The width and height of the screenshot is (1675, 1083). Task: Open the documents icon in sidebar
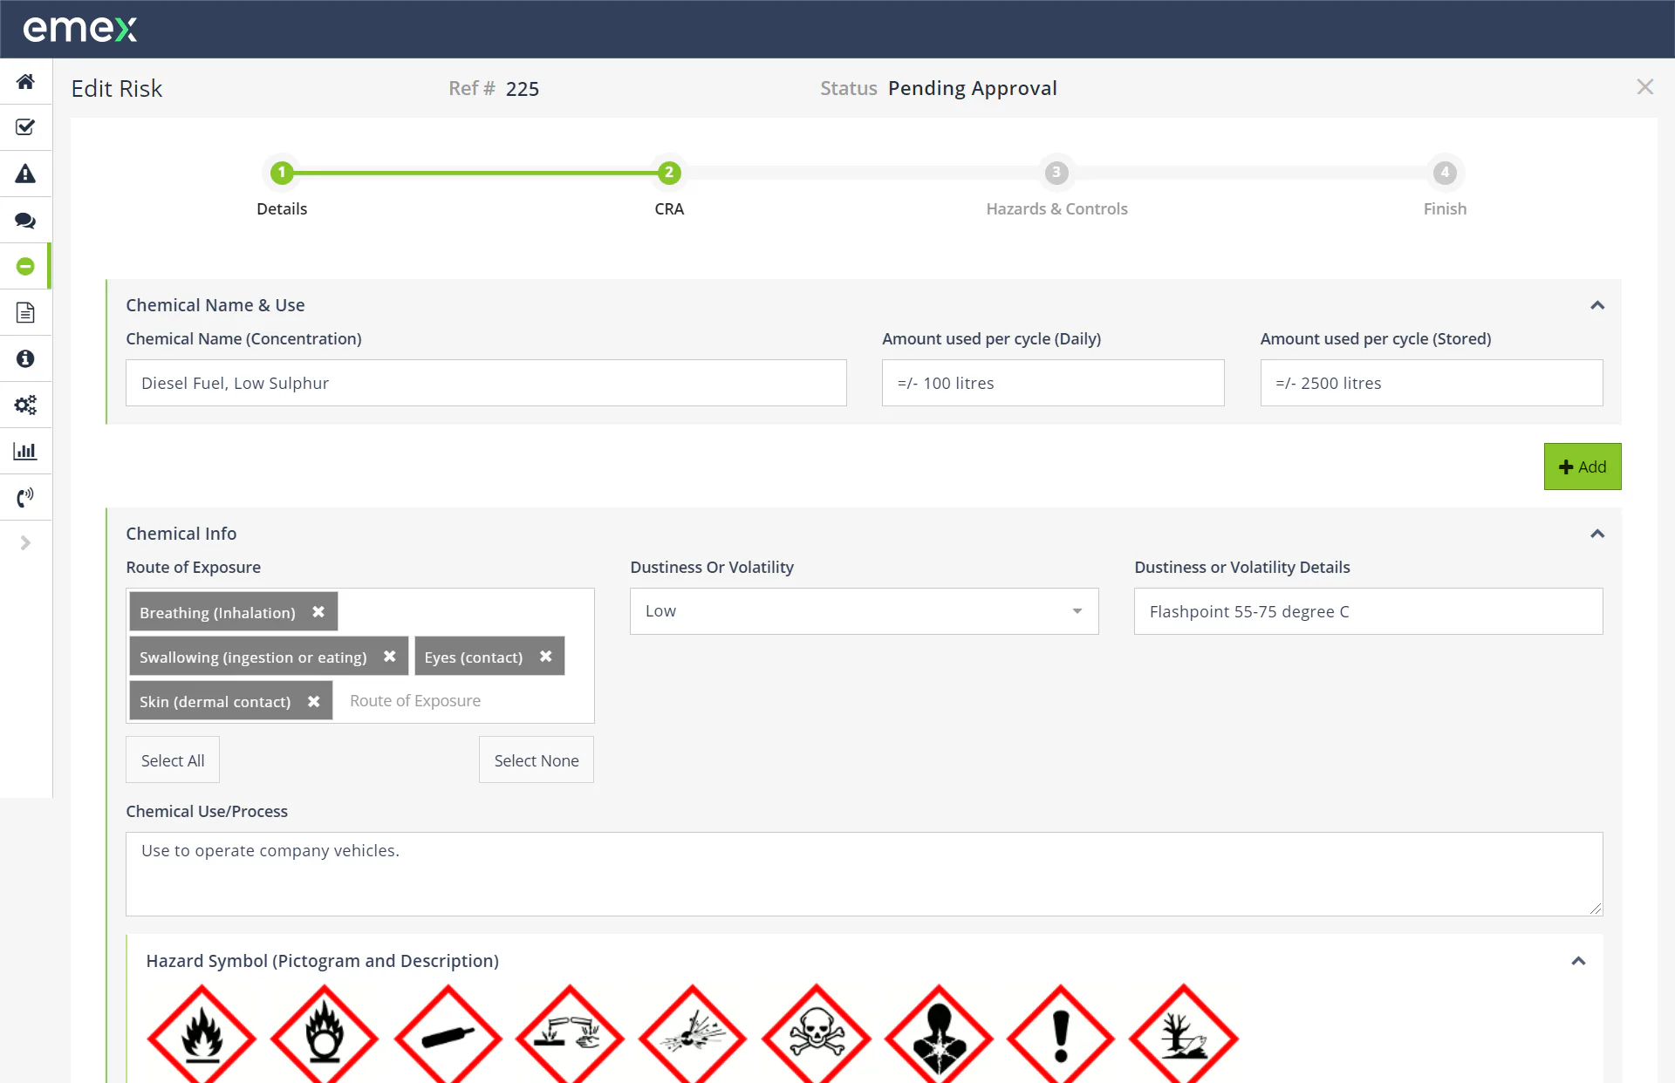click(x=25, y=312)
